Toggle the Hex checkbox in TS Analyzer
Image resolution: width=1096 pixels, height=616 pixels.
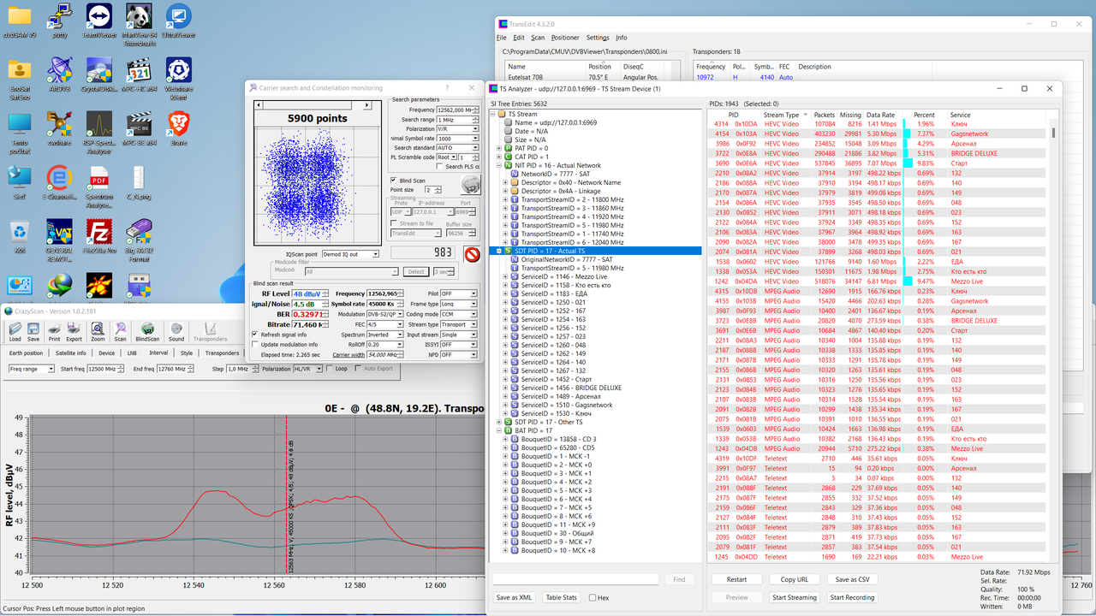pos(593,598)
